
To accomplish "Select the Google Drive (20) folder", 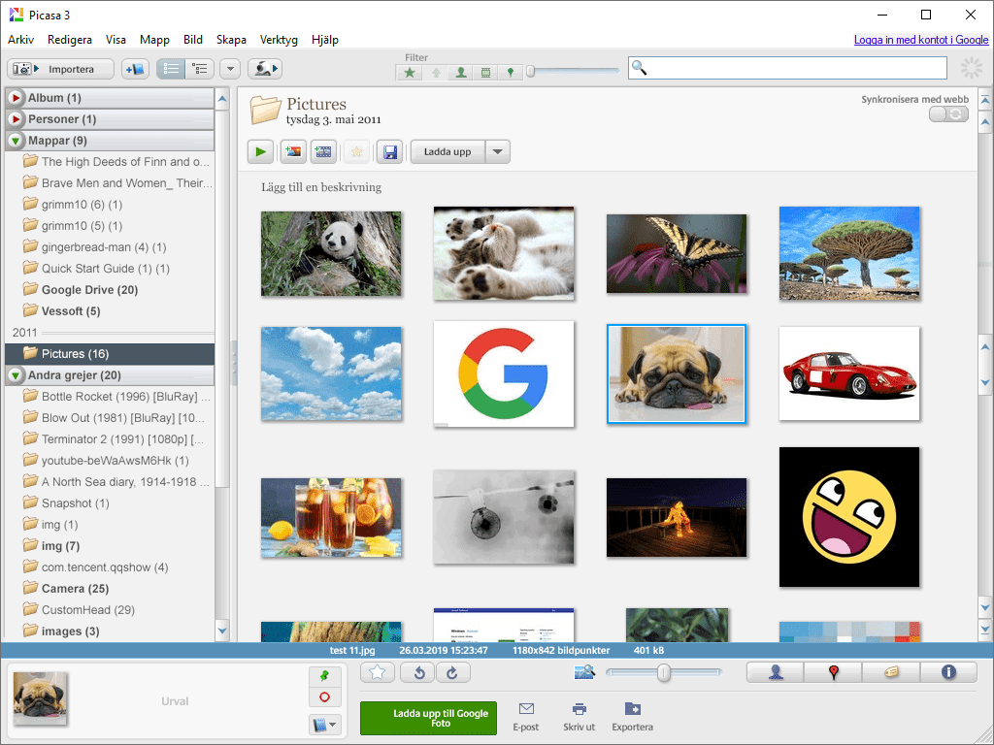I will 89,289.
